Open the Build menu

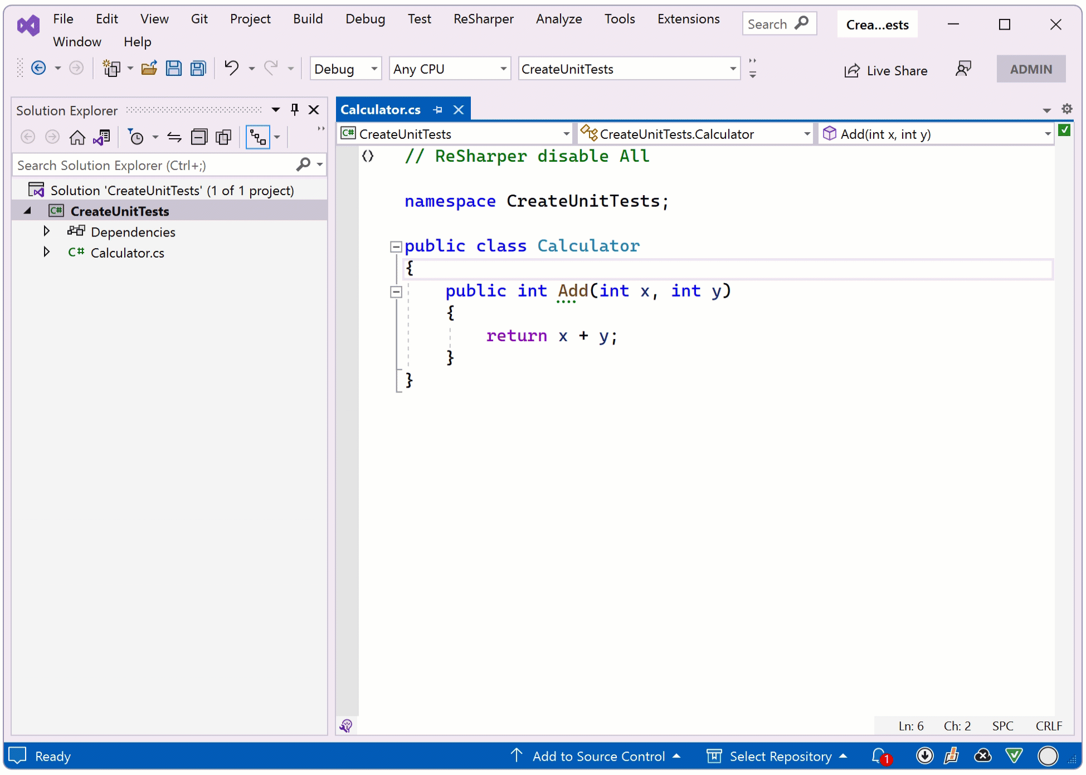[x=308, y=19]
